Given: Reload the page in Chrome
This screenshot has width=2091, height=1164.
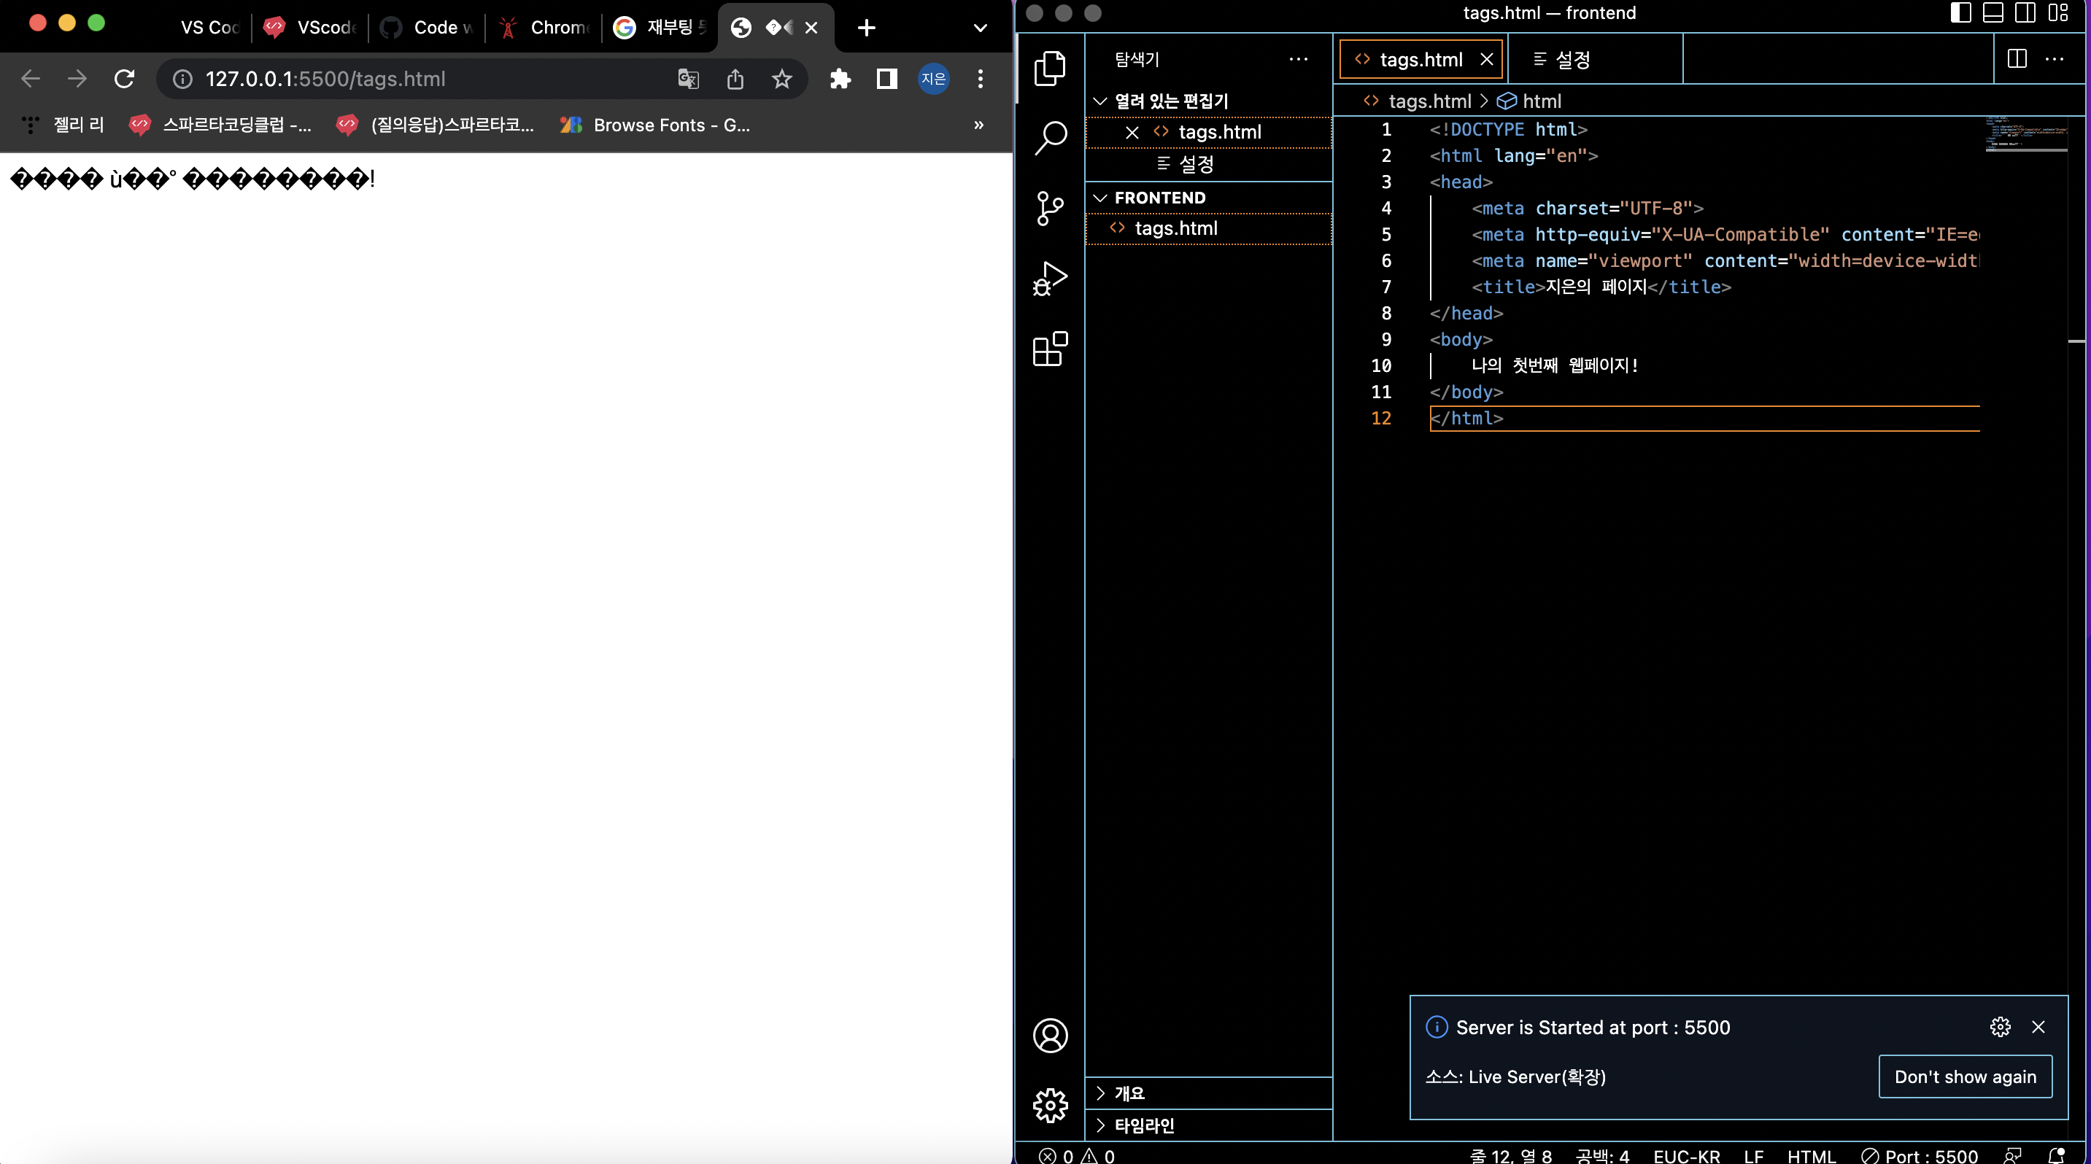Looking at the screenshot, I should point(124,79).
